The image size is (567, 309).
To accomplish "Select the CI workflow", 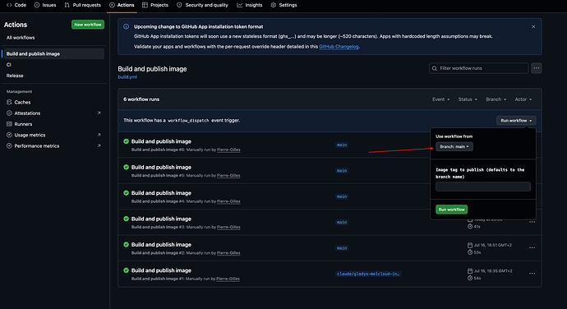I will [9, 65].
